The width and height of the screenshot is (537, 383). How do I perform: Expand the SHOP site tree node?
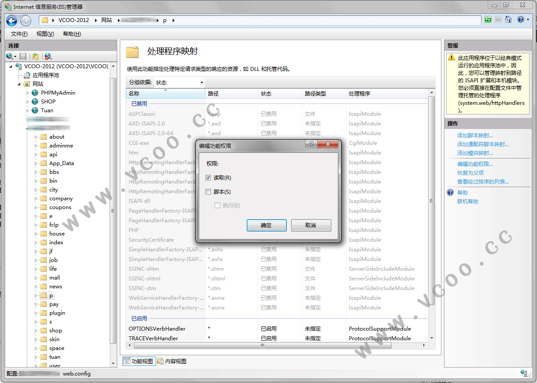(28, 102)
